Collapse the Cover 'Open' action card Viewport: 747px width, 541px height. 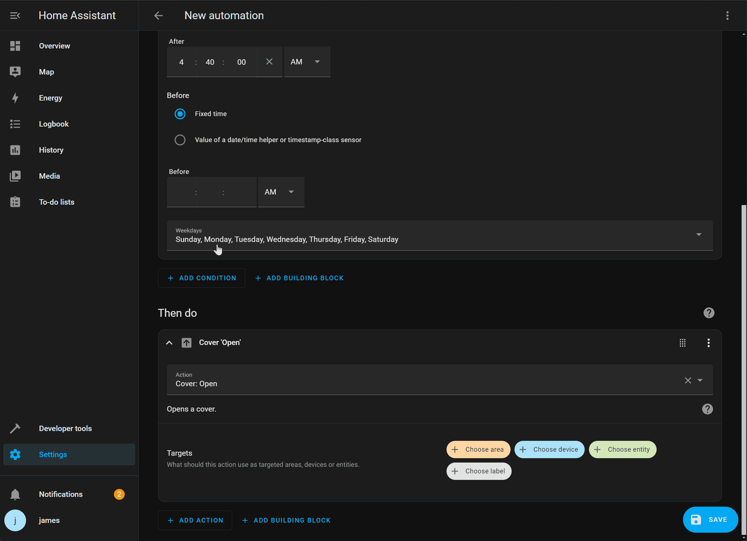click(169, 343)
